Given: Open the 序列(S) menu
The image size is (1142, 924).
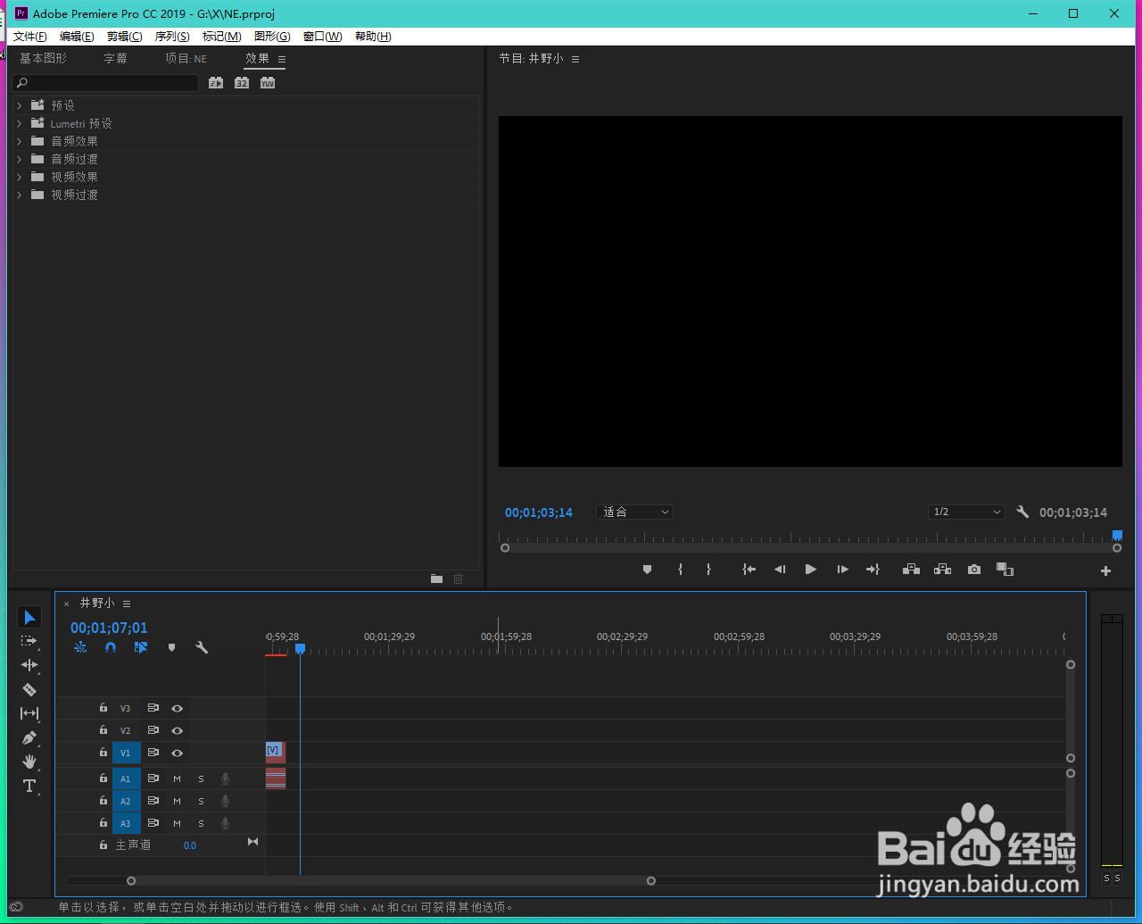Looking at the screenshot, I should 172,37.
